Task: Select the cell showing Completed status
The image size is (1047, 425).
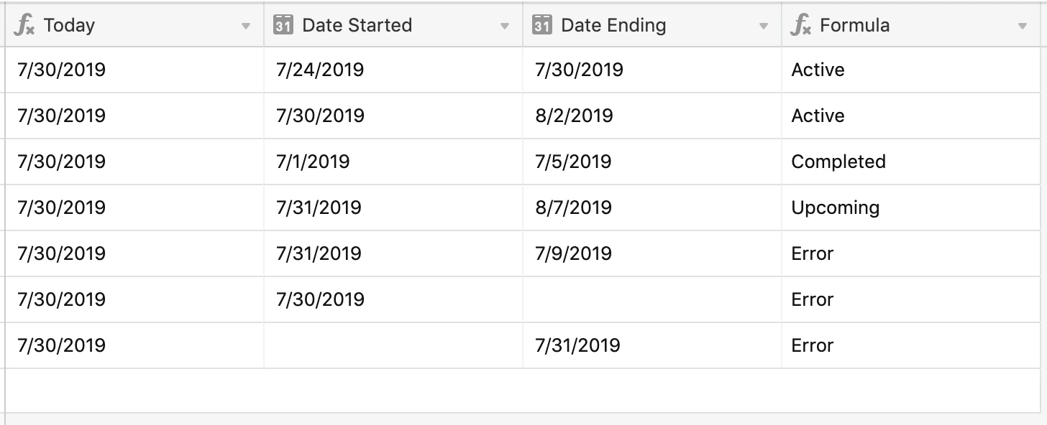Action: point(910,162)
